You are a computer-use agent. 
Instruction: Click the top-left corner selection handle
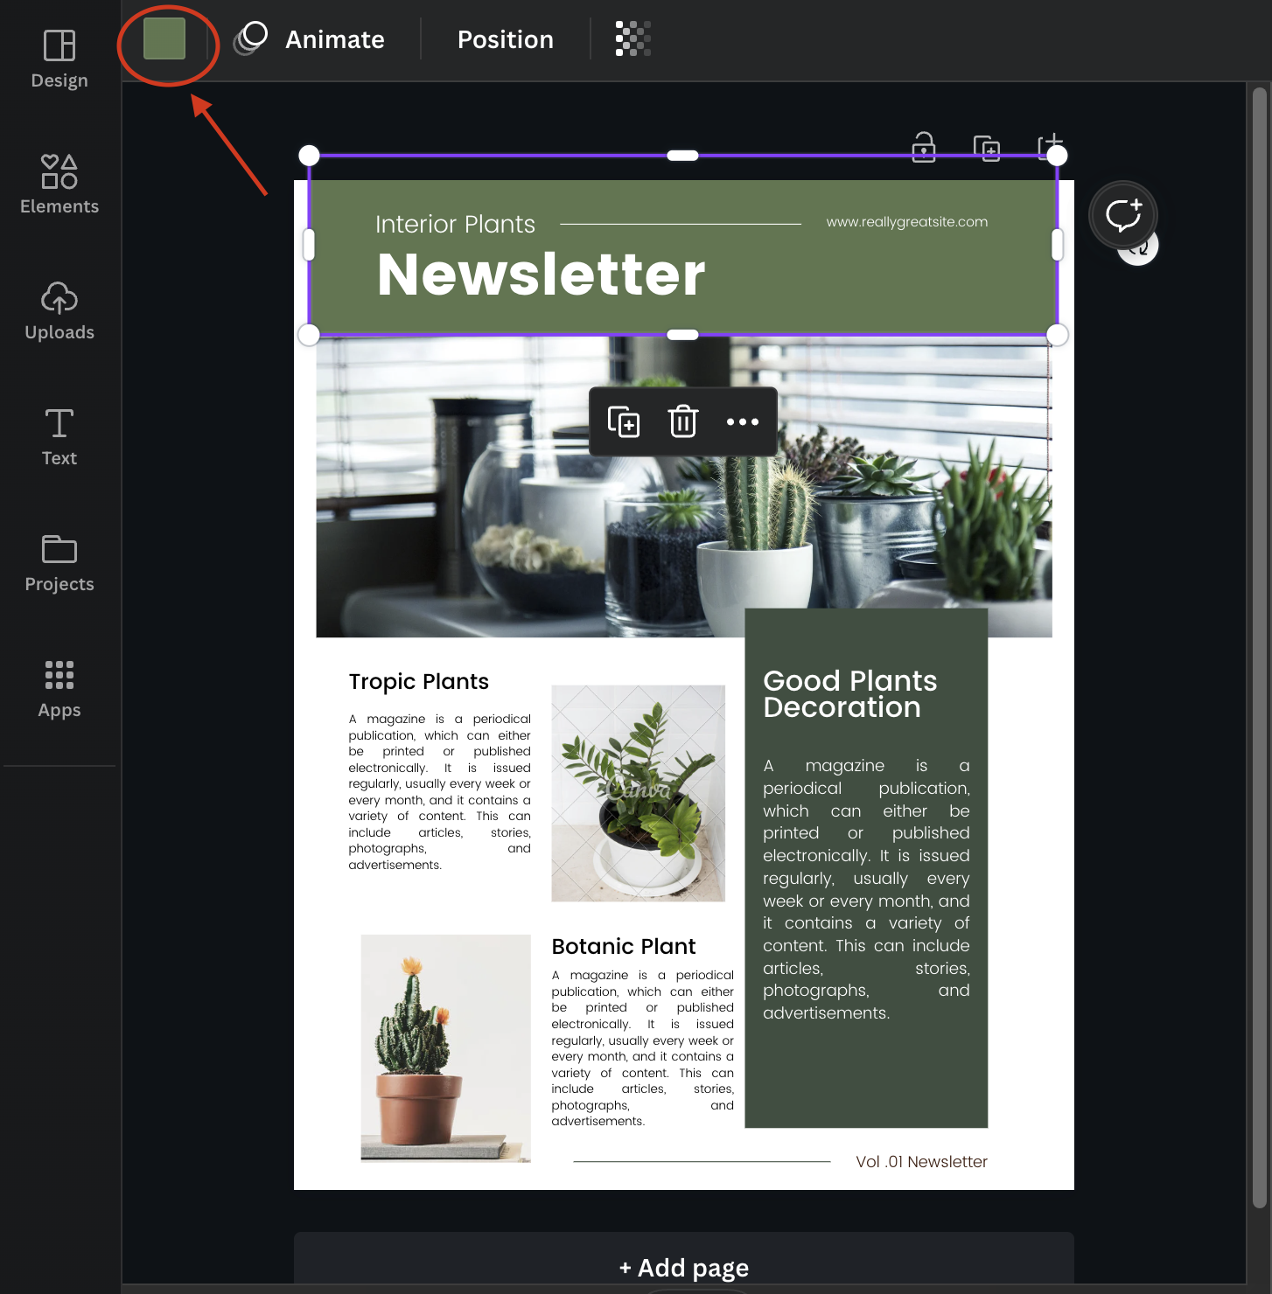[309, 156]
